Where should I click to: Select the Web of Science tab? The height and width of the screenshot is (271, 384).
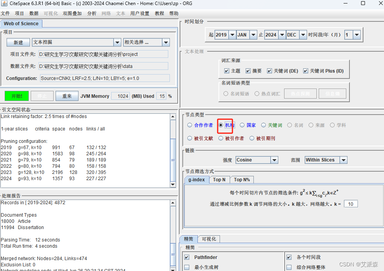[21, 24]
